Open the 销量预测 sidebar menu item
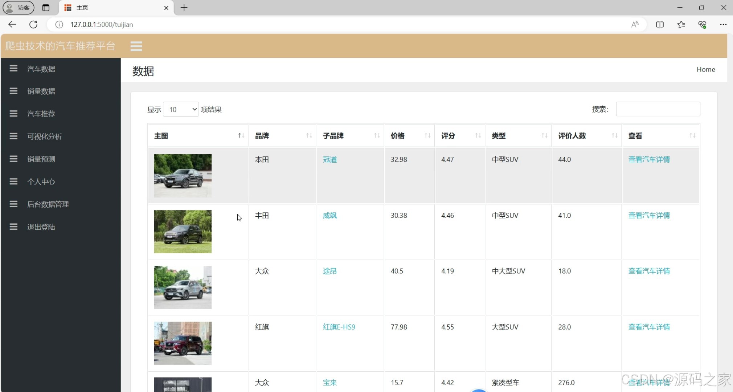The image size is (733, 392). tap(41, 159)
